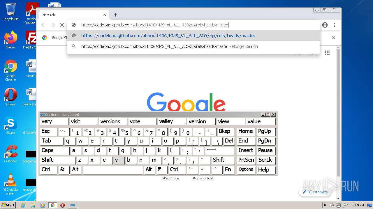Close the New Tab tab
The image size is (373, 209).
click(x=105, y=15)
